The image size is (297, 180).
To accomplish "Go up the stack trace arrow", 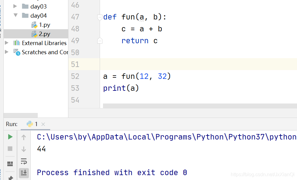I will click(x=24, y=137).
